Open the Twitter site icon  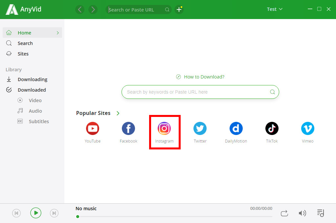click(200, 128)
